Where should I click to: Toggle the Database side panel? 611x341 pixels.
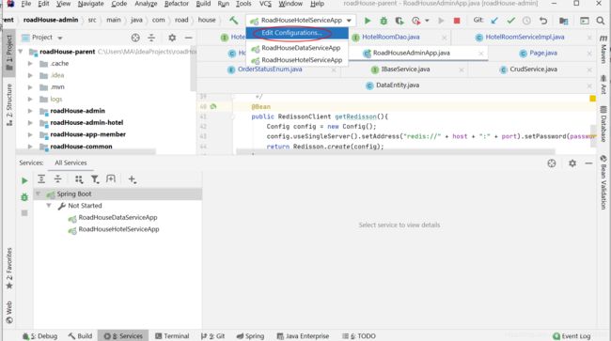pyautogui.click(x=603, y=124)
